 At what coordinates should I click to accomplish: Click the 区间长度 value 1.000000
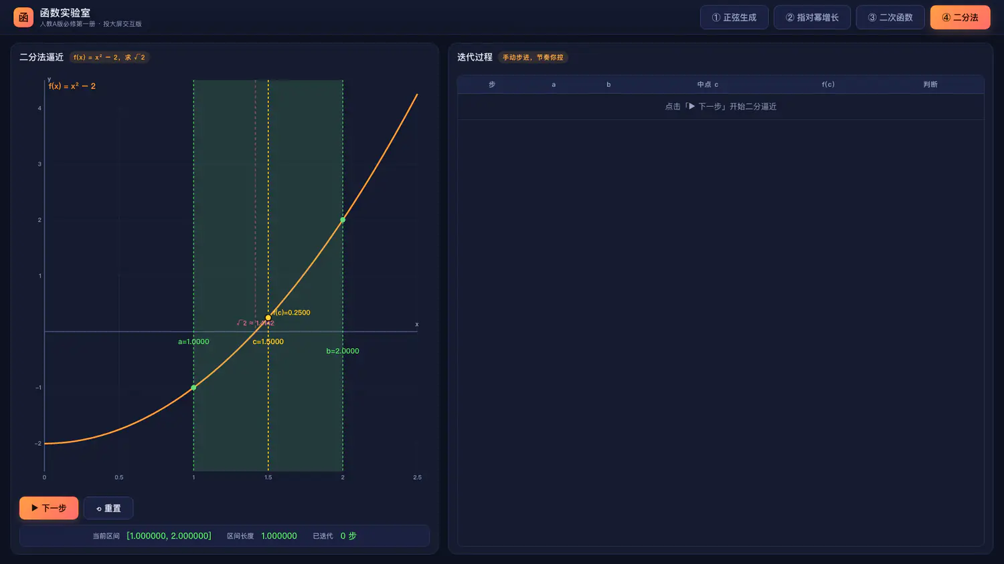click(x=279, y=536)
